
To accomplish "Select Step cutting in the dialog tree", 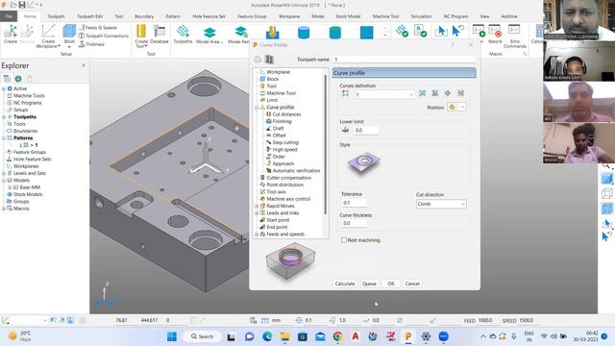I will (285, 142).
